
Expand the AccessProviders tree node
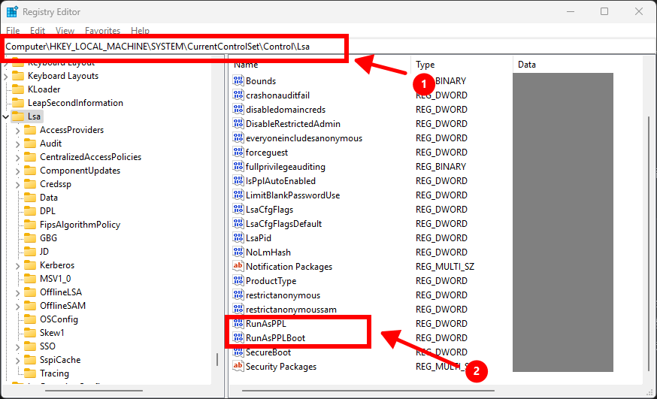18,130
